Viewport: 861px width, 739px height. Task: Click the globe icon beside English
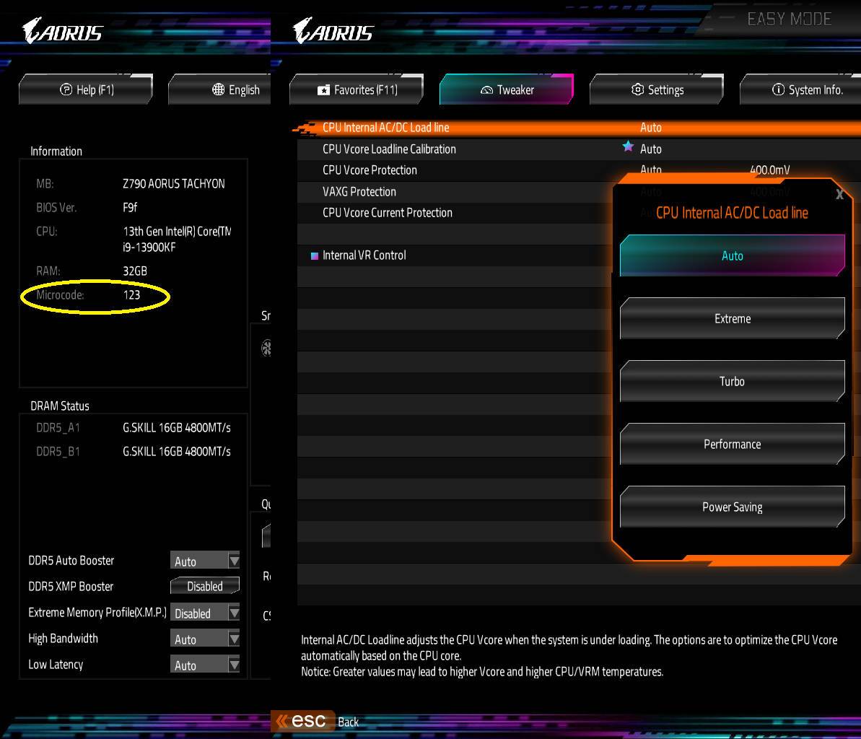(218, 89)
